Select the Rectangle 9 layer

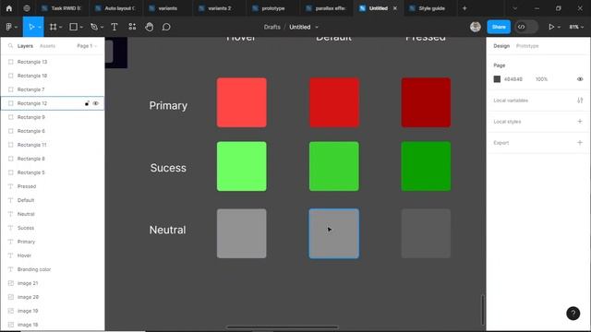[53, 117]
